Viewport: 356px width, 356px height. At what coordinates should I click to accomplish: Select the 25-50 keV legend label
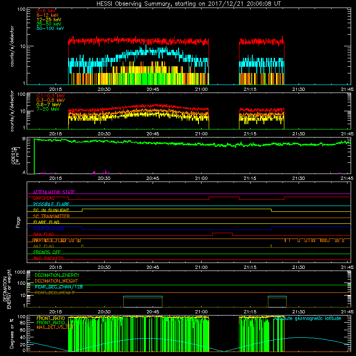click(x=49, y=24)
